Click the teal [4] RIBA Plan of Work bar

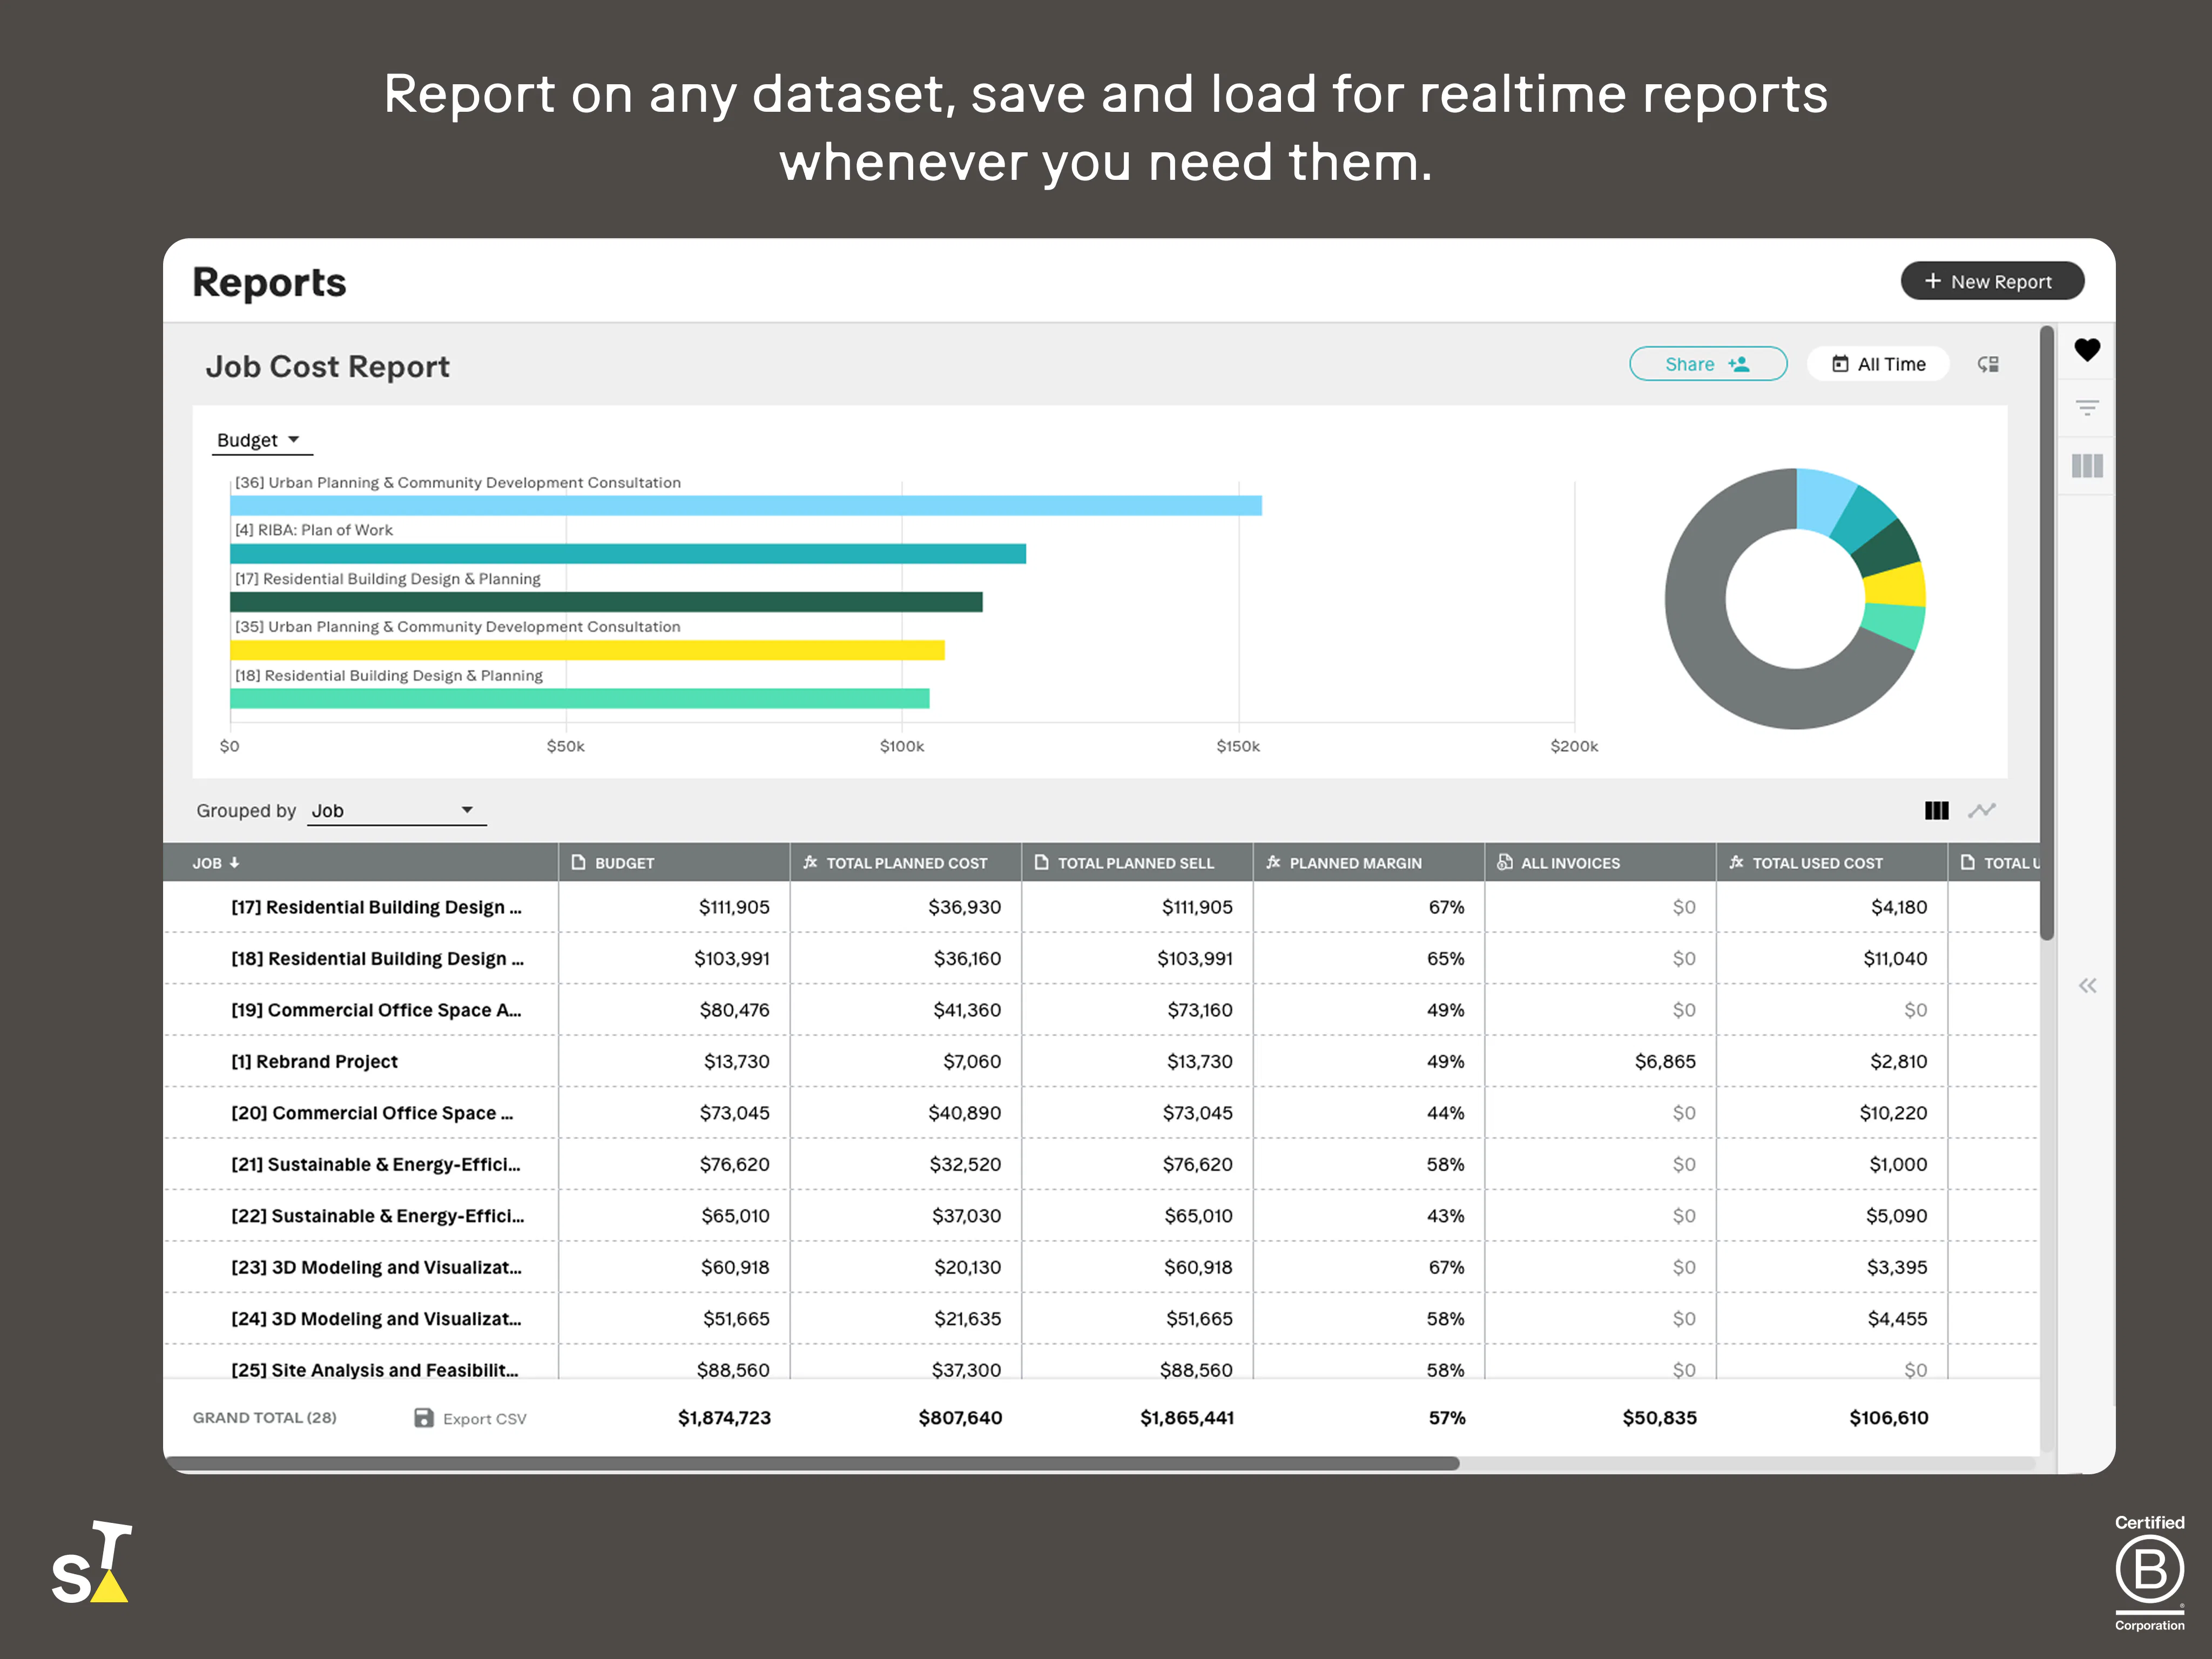tap(628, 554)
